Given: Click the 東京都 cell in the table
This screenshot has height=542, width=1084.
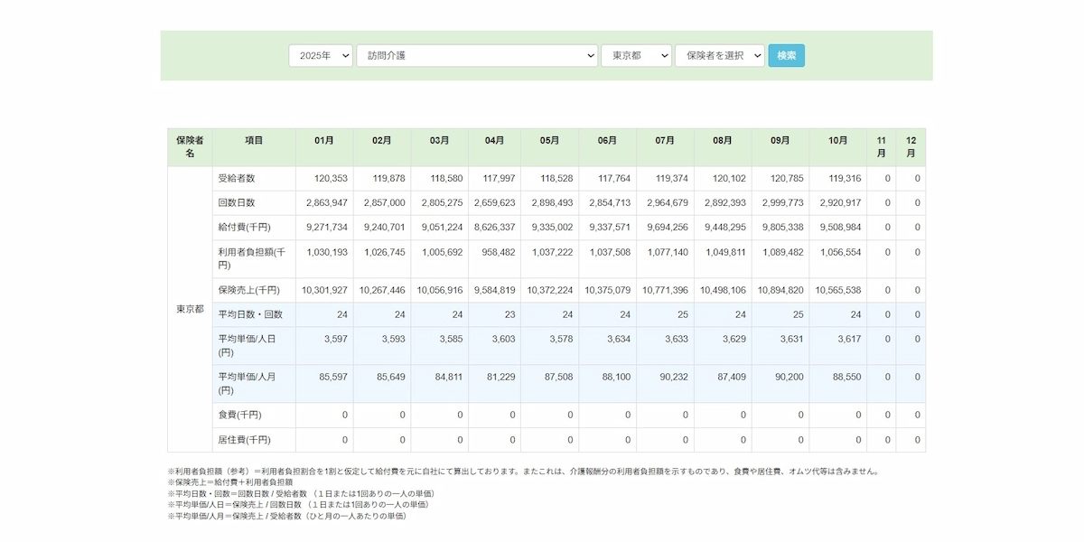Looking at the screenshot, I should tap(190, 310).
